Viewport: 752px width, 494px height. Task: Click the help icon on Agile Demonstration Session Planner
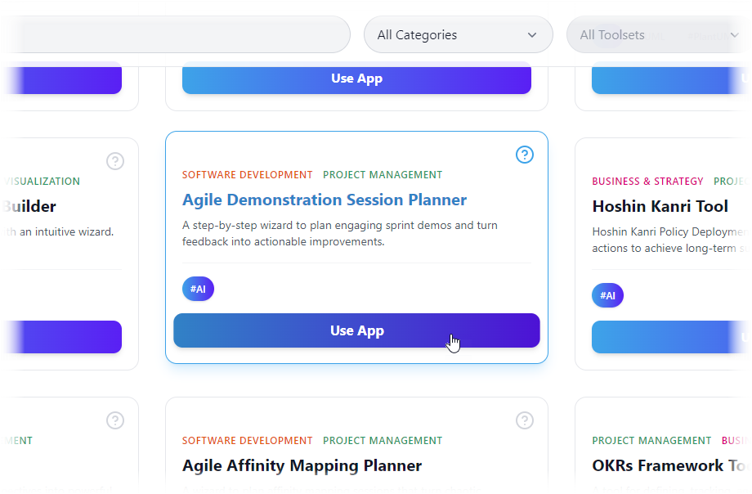[524, 154]
